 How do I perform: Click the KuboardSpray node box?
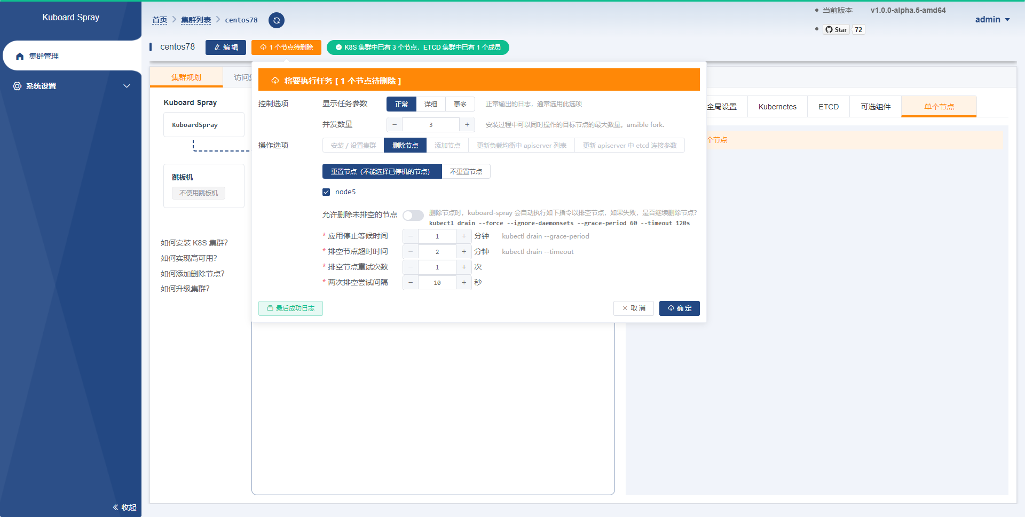tap(204, 125)
